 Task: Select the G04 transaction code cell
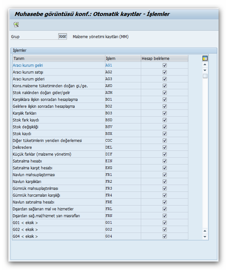123,236
